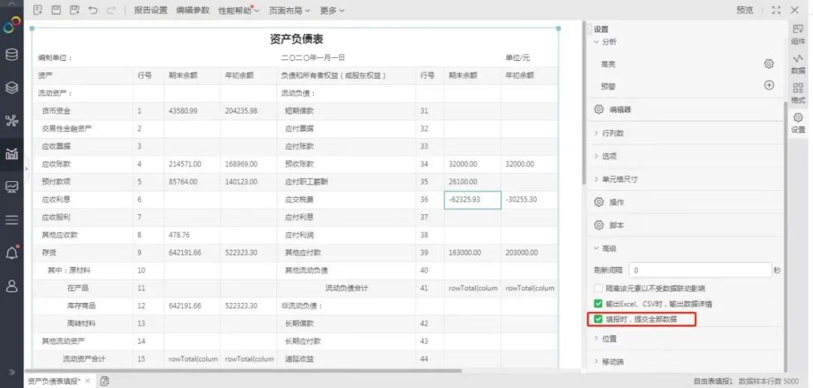This screenshot has width=813, height=388.
Task: Open the 操作 settings
Action: (609, 202)
